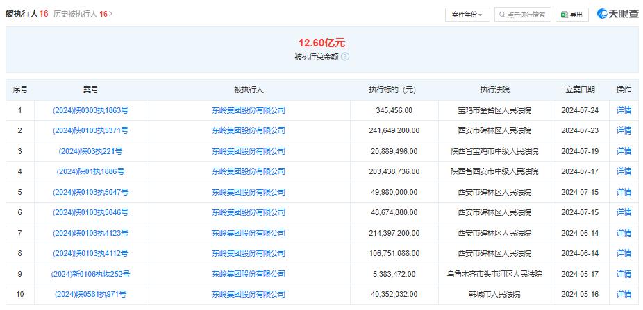Viewport: 643px width, 310px height.
Task: Click the help icon beside 被执行总金额
Action: pyautogui.click(x=345, y=57)
